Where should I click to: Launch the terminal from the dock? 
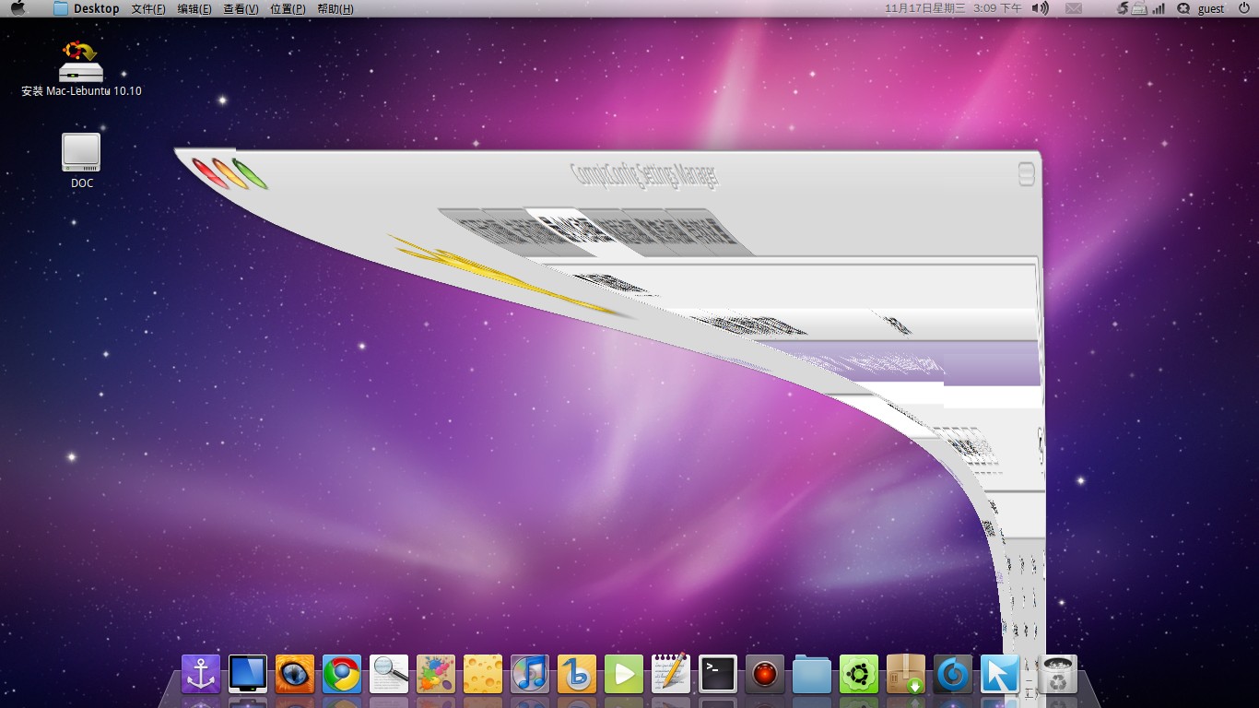(718, 675)
